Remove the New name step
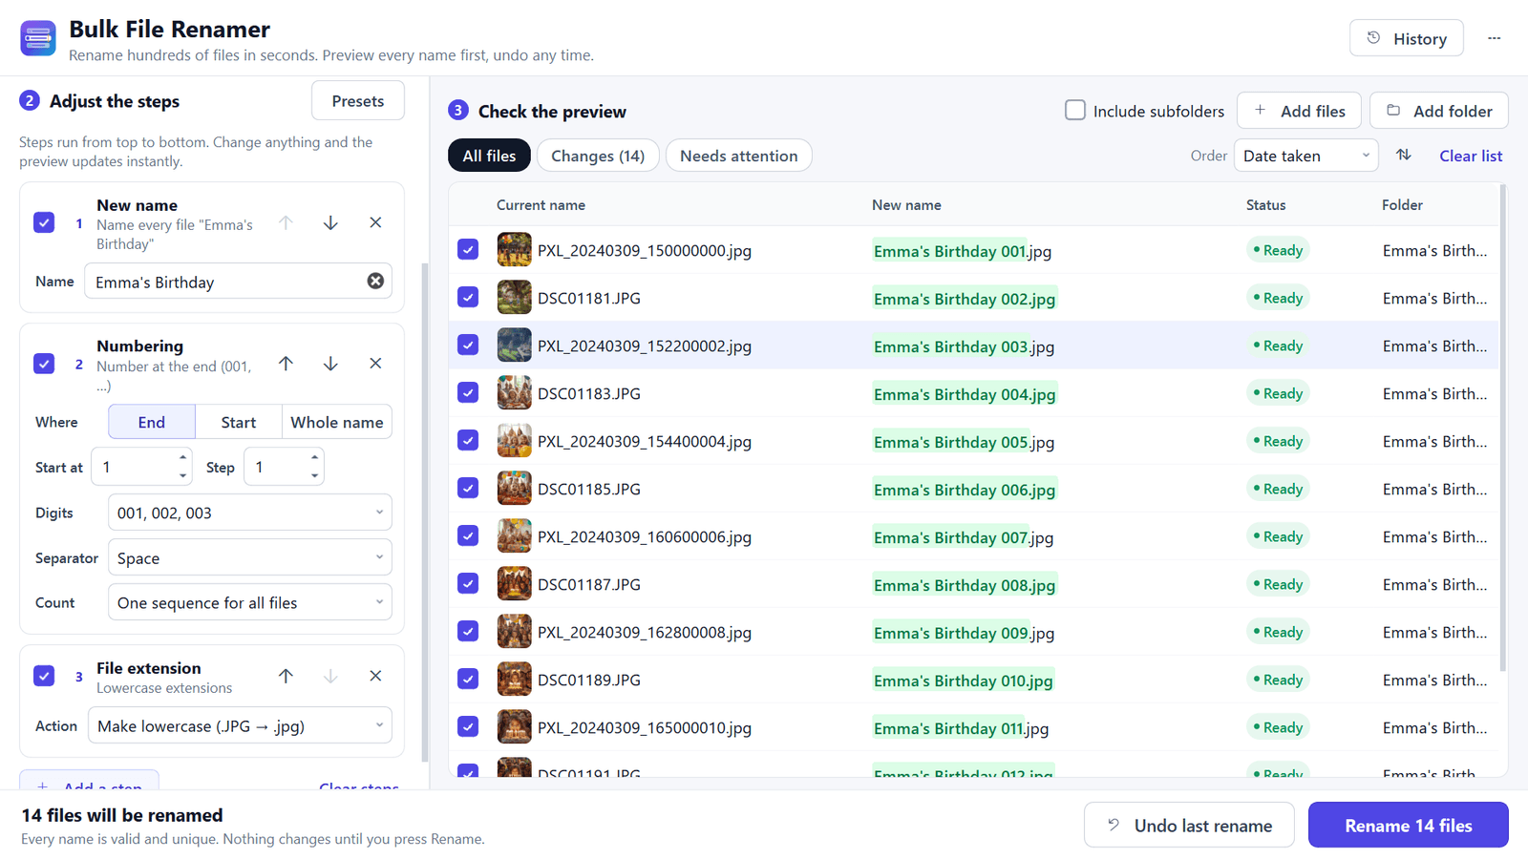 (x=375, y=222)
